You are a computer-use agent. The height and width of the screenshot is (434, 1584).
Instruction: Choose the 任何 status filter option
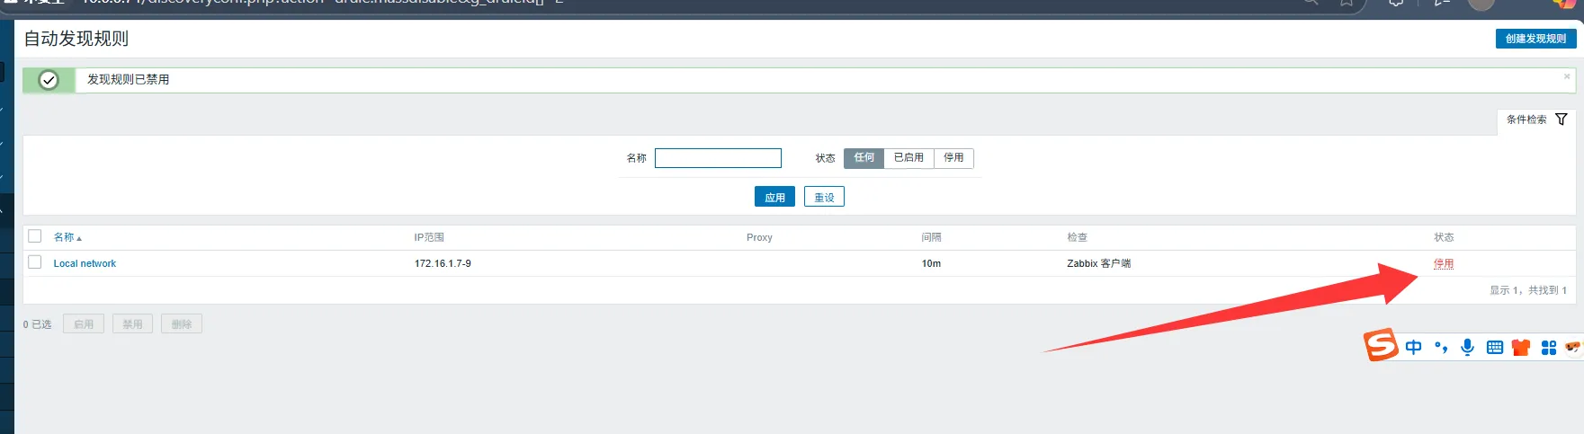point(864,158)
